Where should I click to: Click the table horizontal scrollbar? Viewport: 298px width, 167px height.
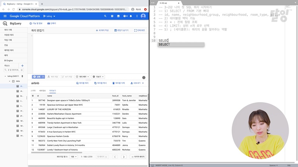[57, 153]
